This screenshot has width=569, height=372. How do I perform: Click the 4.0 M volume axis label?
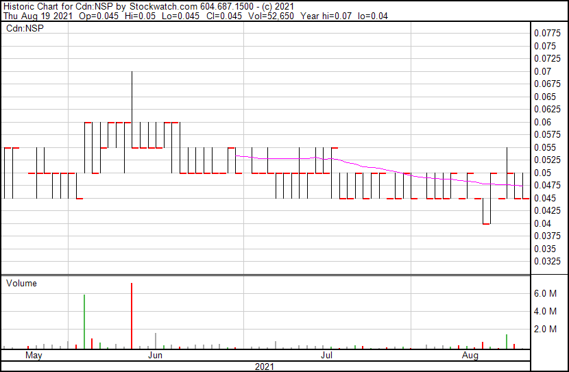point(545,311)
